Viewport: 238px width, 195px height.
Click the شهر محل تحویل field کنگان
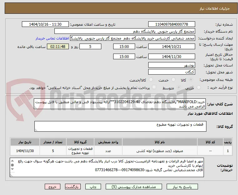tap(171, 72)
